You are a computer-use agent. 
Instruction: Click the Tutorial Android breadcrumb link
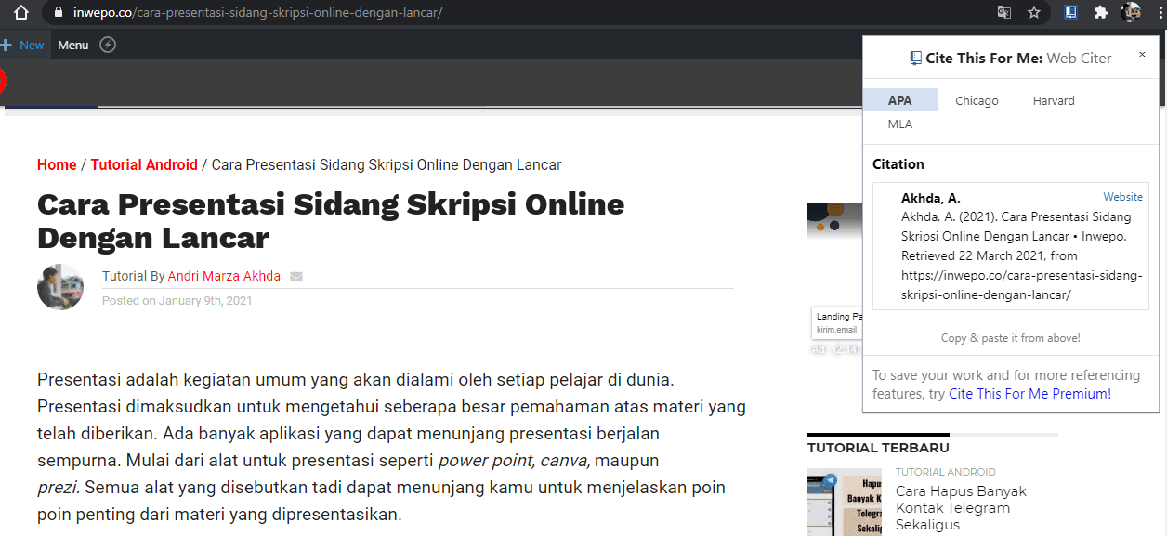(x=144, y=164)
